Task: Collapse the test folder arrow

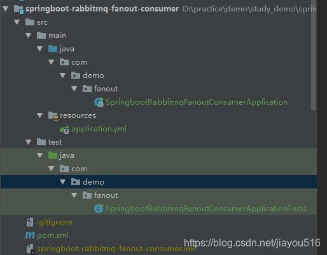Action: (29, 142)
